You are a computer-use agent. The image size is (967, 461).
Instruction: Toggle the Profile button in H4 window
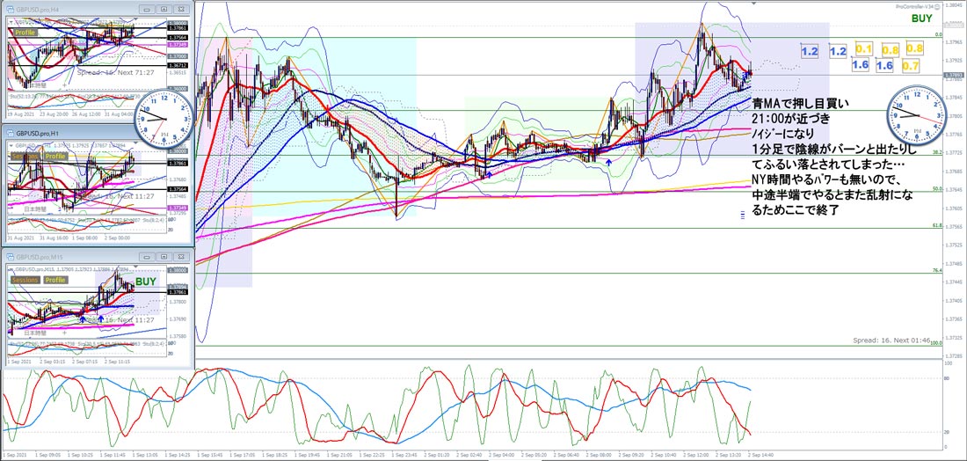point(25,32)
